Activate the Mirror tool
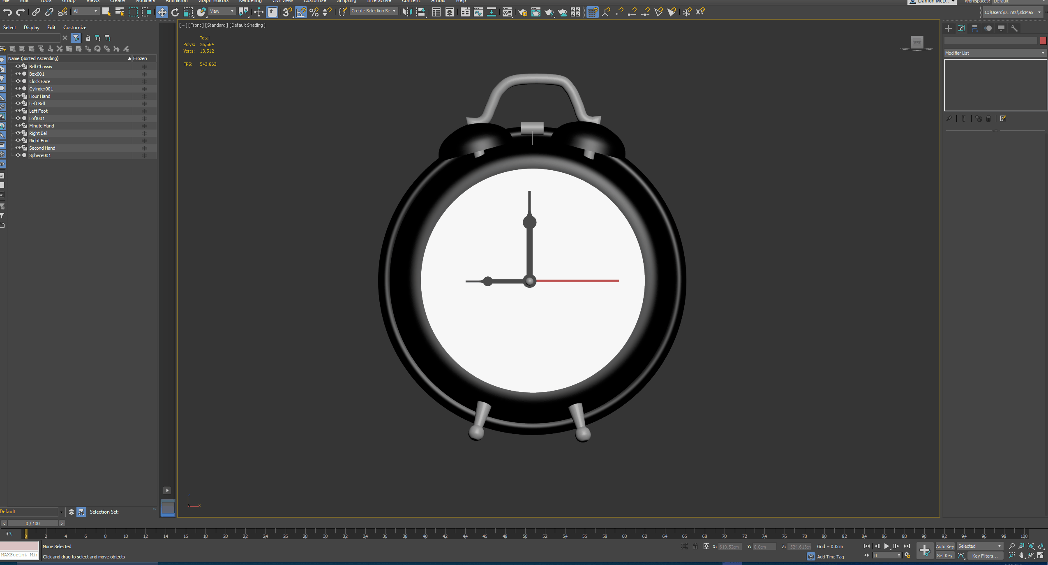 407,12
